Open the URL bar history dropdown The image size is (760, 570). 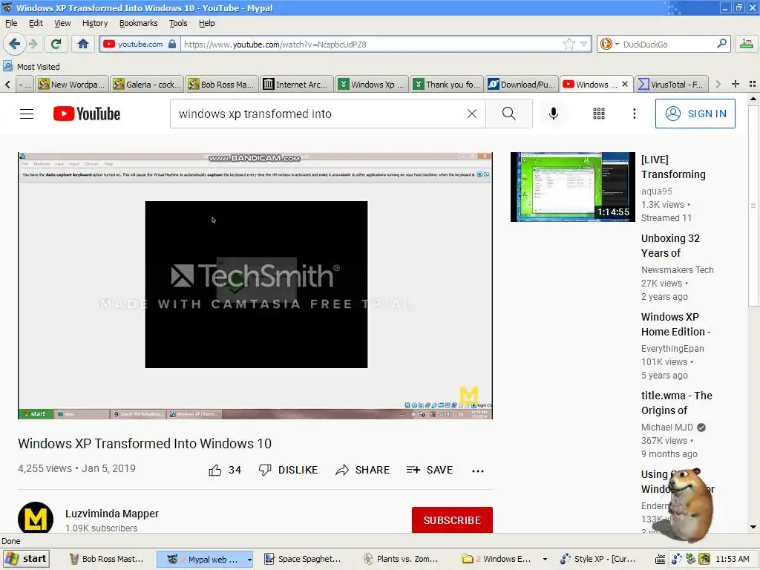[584, 44]
